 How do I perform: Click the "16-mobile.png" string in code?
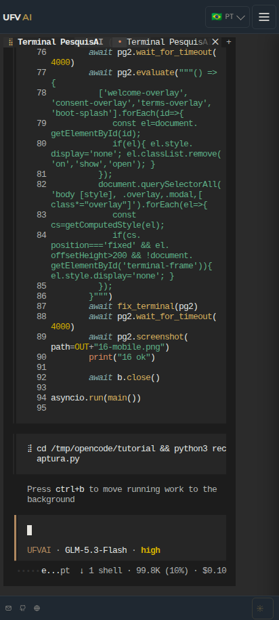pos(129,347)
